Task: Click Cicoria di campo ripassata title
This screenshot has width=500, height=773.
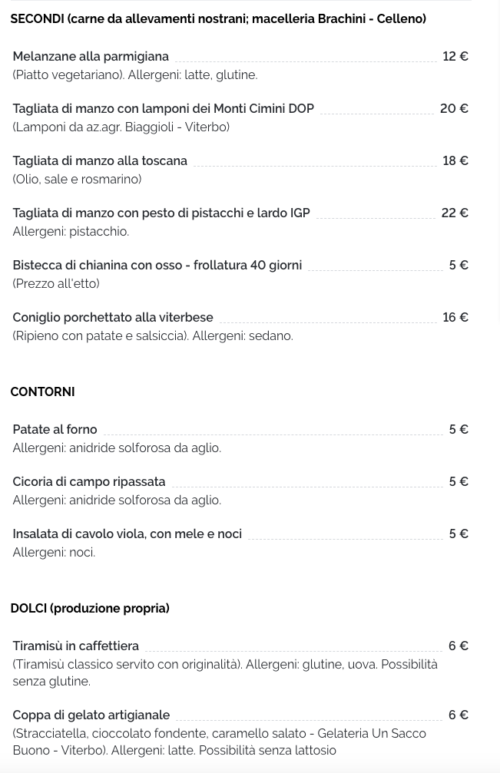Action: tap(89, 481)
